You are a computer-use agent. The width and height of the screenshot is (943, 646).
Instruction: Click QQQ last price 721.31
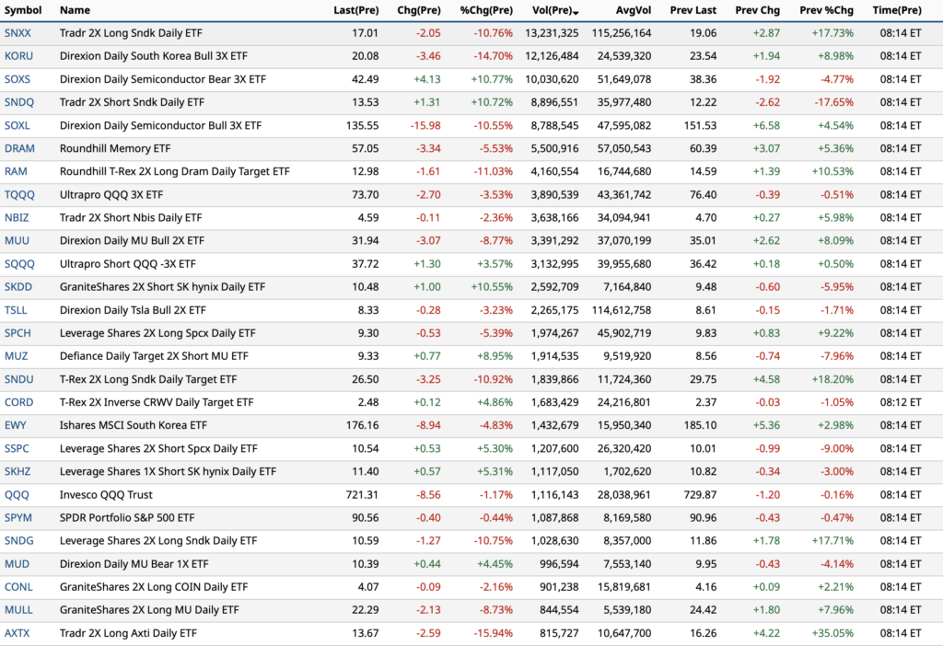click(x=362, y=494)
